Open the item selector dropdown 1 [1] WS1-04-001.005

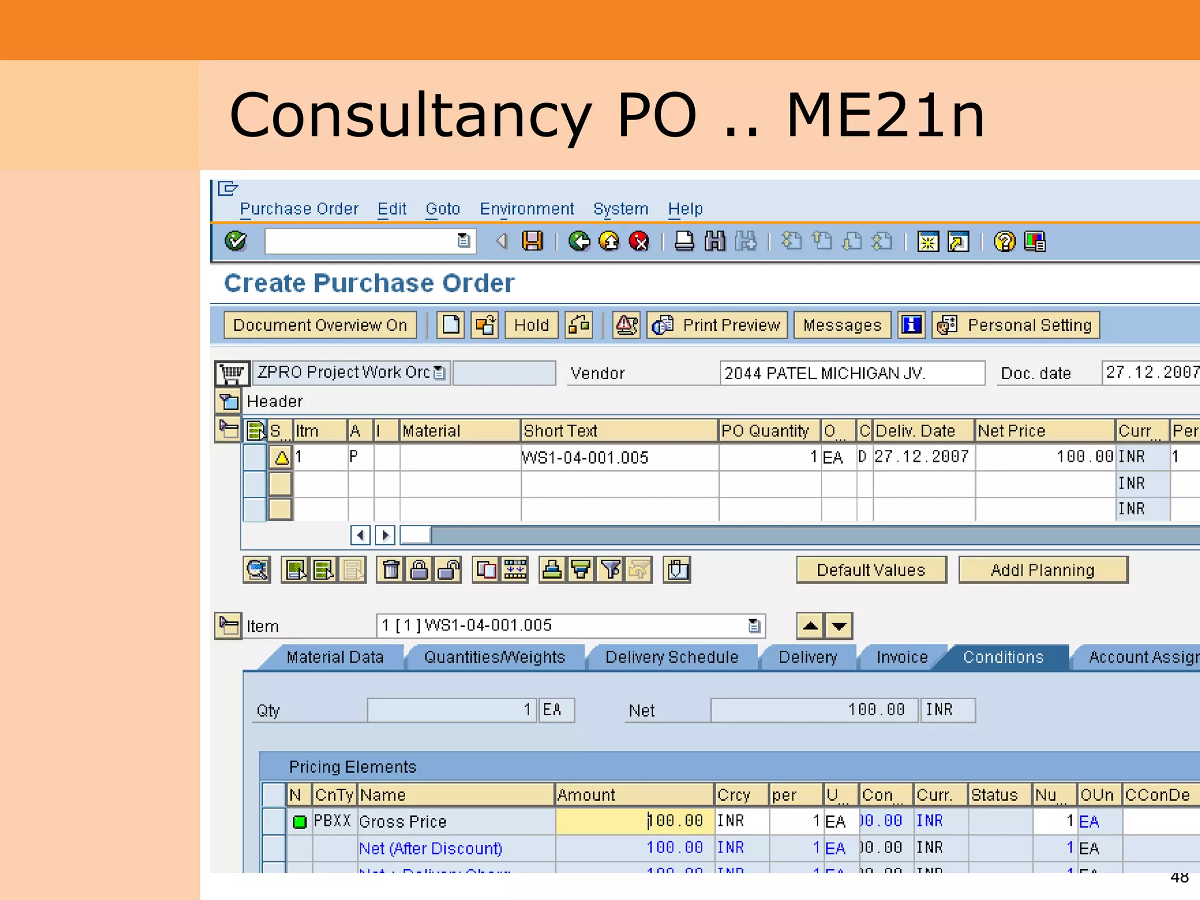tap(754, 626)
